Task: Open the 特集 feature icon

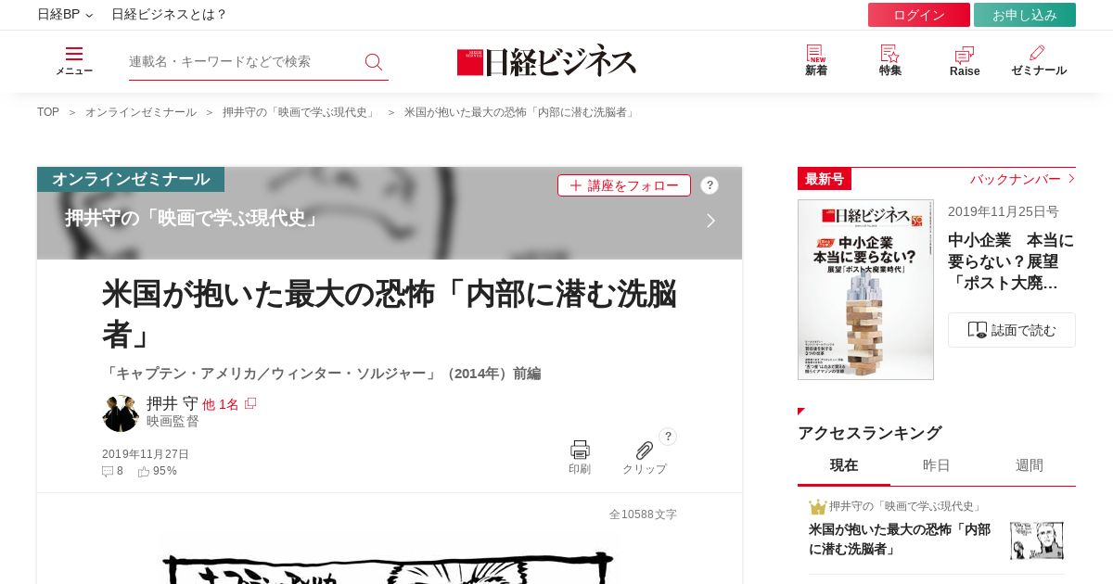Action: (890, 53)
